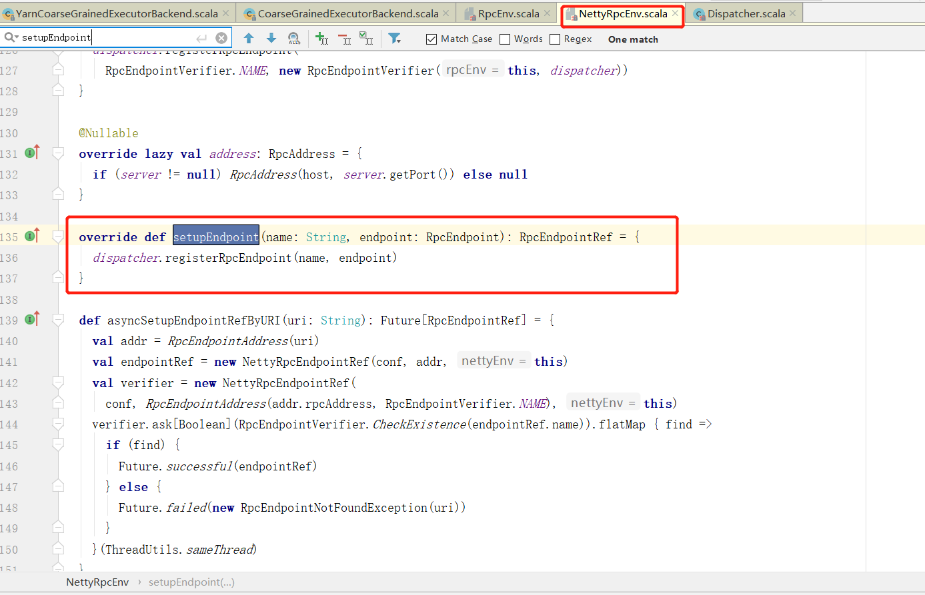Image resolution: width=925 pixels, height=595 pixels.
Task: Click ThreadUtils.sameThread on line 150
Action: [x=180, y=550]
